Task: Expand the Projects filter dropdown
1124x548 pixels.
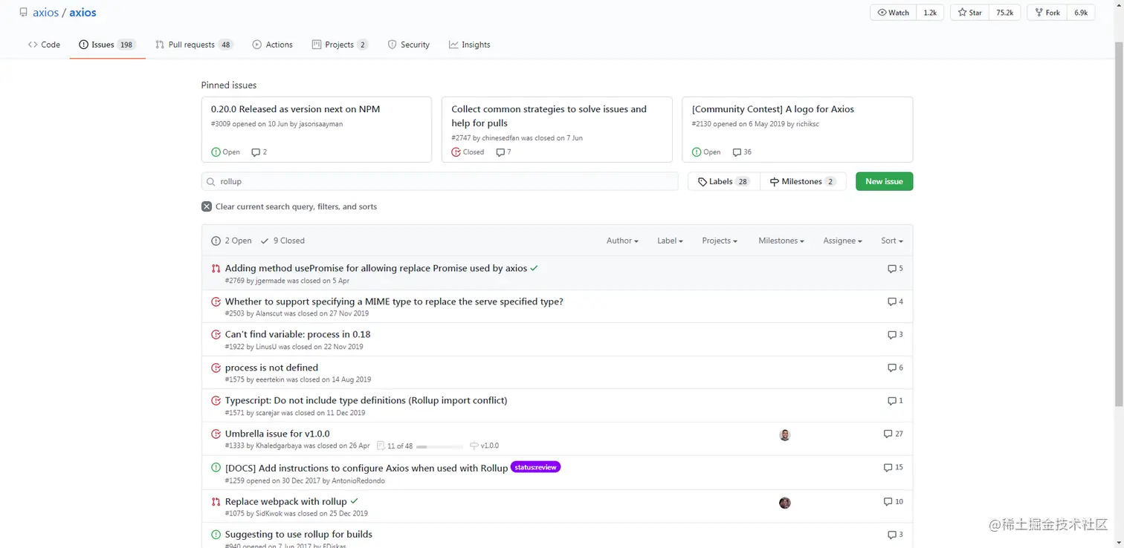Action: point(720,241)
